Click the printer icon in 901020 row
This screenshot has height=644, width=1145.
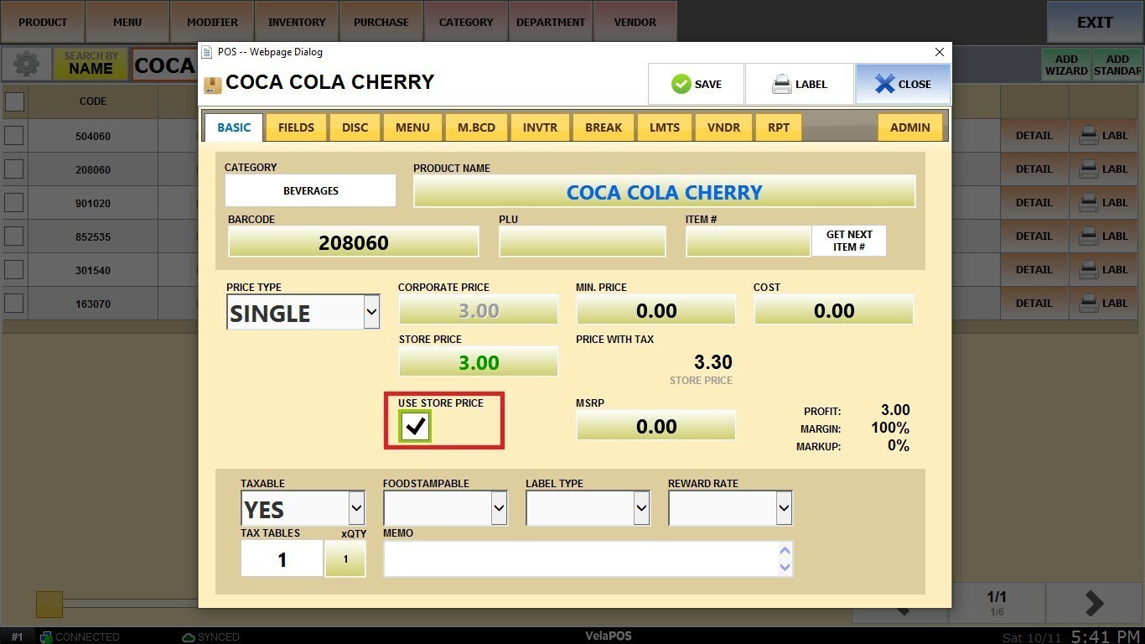click(1089, 203)
